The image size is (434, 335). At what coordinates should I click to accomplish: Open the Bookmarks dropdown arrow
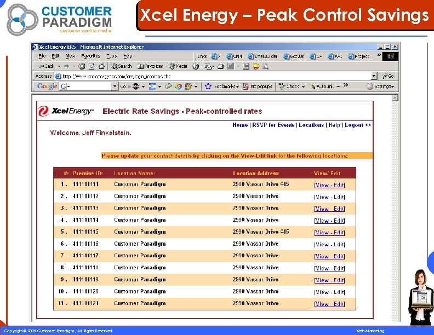click(x=237, y=86)
